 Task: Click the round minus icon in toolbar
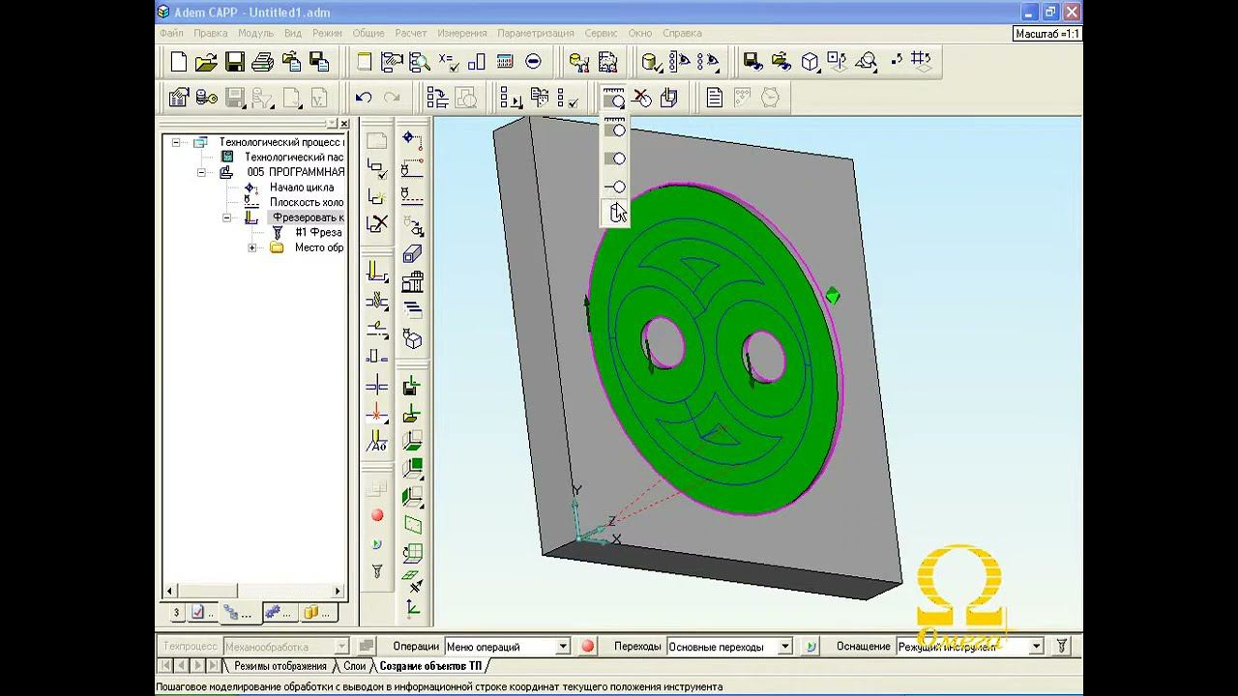(533, 62)
